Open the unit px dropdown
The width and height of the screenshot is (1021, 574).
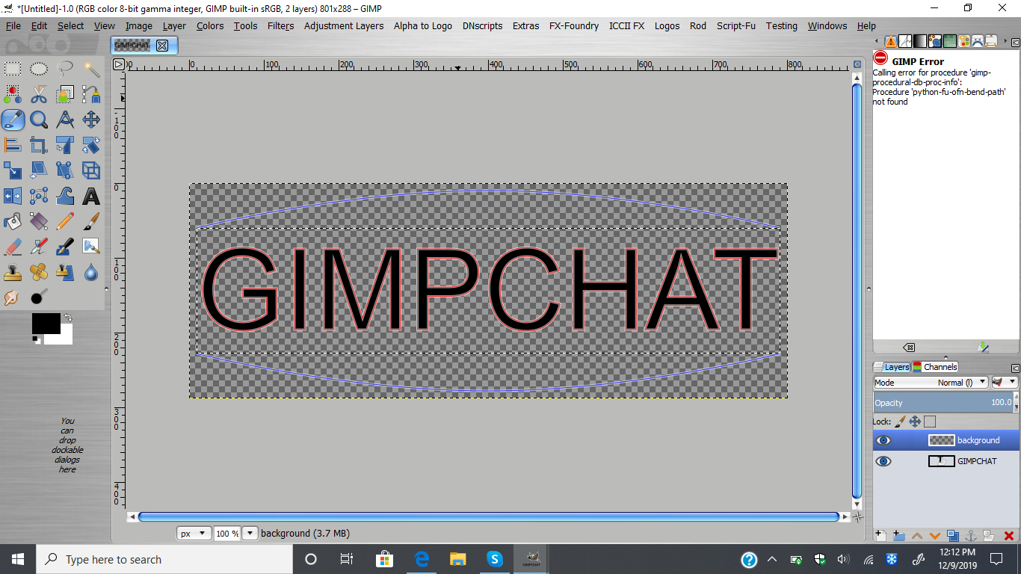194,534
